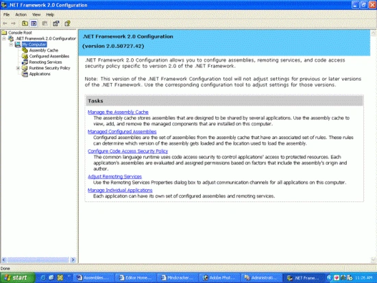377x283 pixels.
Task: Click the Tasks section header
Action: click(x=224, y=101)
